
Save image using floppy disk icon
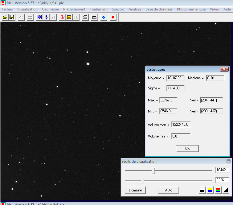[x=12, y=17]
